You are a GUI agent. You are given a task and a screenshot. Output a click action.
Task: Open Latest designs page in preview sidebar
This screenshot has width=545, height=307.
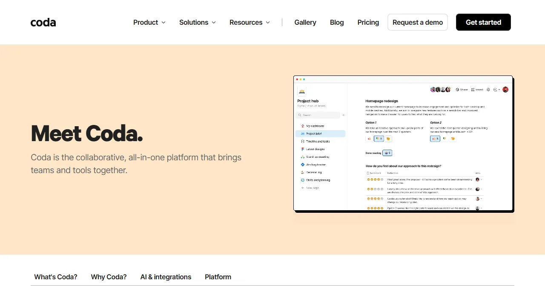pyautogui.click(x=313, y=149)
